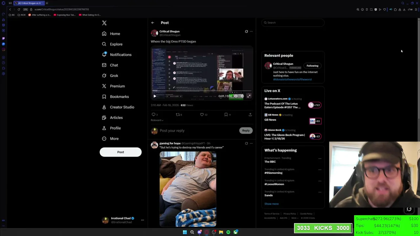This screenshot has width=420, height=236.
Task: Open the #Idonatetotheworstoftheworst hashtag
Action: (292, 79)
